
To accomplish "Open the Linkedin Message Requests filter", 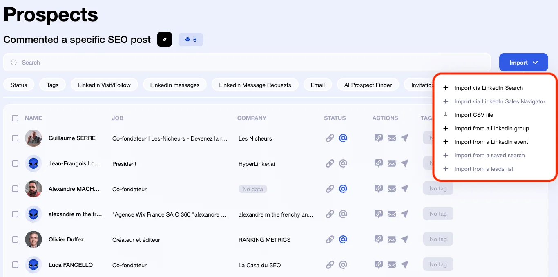I will [255, 85].
